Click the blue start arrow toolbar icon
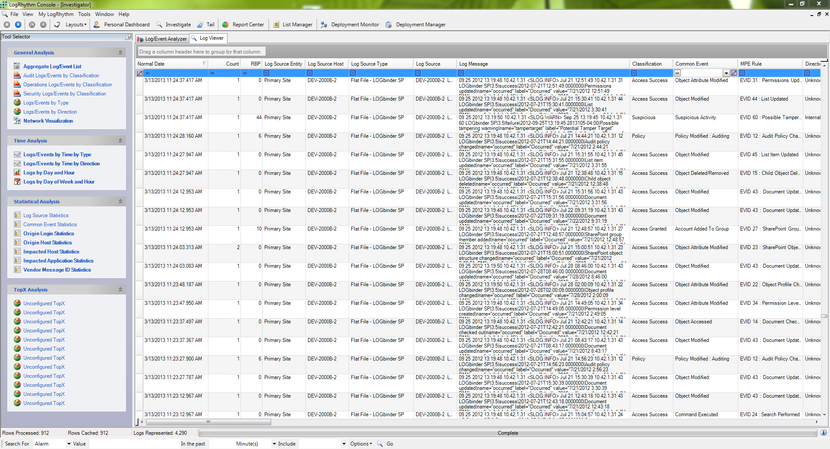Screen dimensions: 830x449 coord(18,25)
